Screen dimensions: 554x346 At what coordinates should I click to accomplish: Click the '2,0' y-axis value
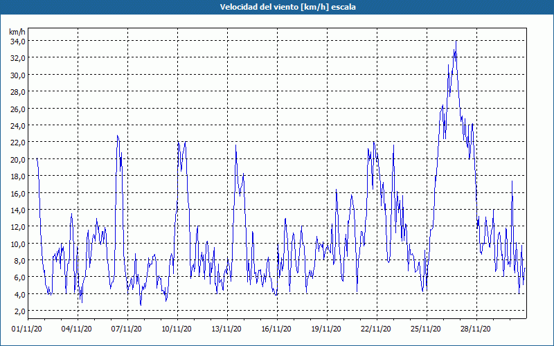click(19, 311)
